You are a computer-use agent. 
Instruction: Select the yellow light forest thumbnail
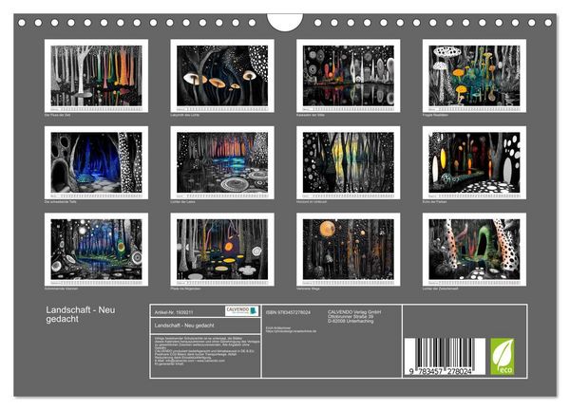point(349,162)
